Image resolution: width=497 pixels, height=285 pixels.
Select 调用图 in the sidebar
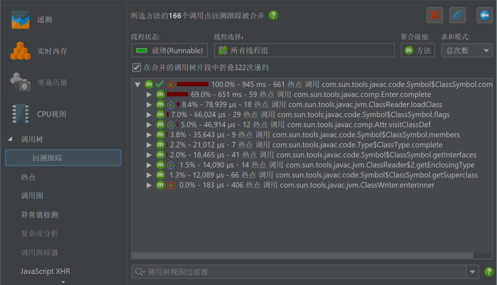click(x=32, y=196)
